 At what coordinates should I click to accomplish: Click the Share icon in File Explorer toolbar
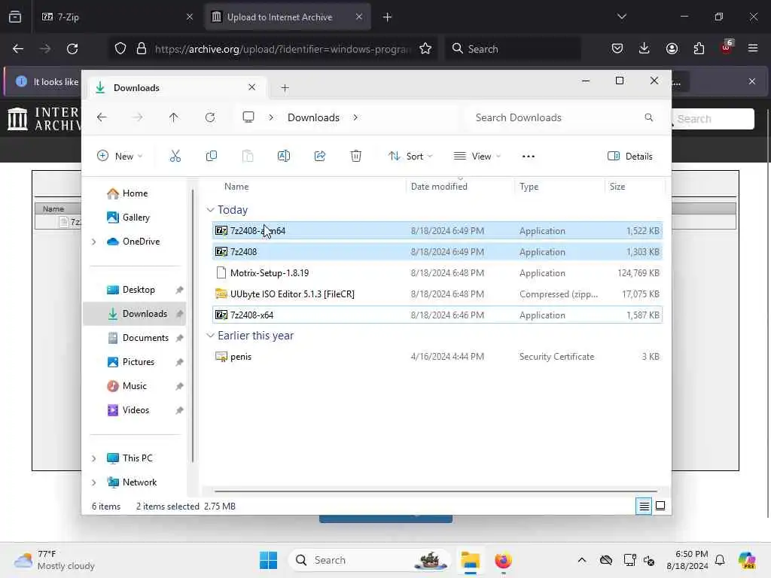pyautogui.click(x=319, y=157)
